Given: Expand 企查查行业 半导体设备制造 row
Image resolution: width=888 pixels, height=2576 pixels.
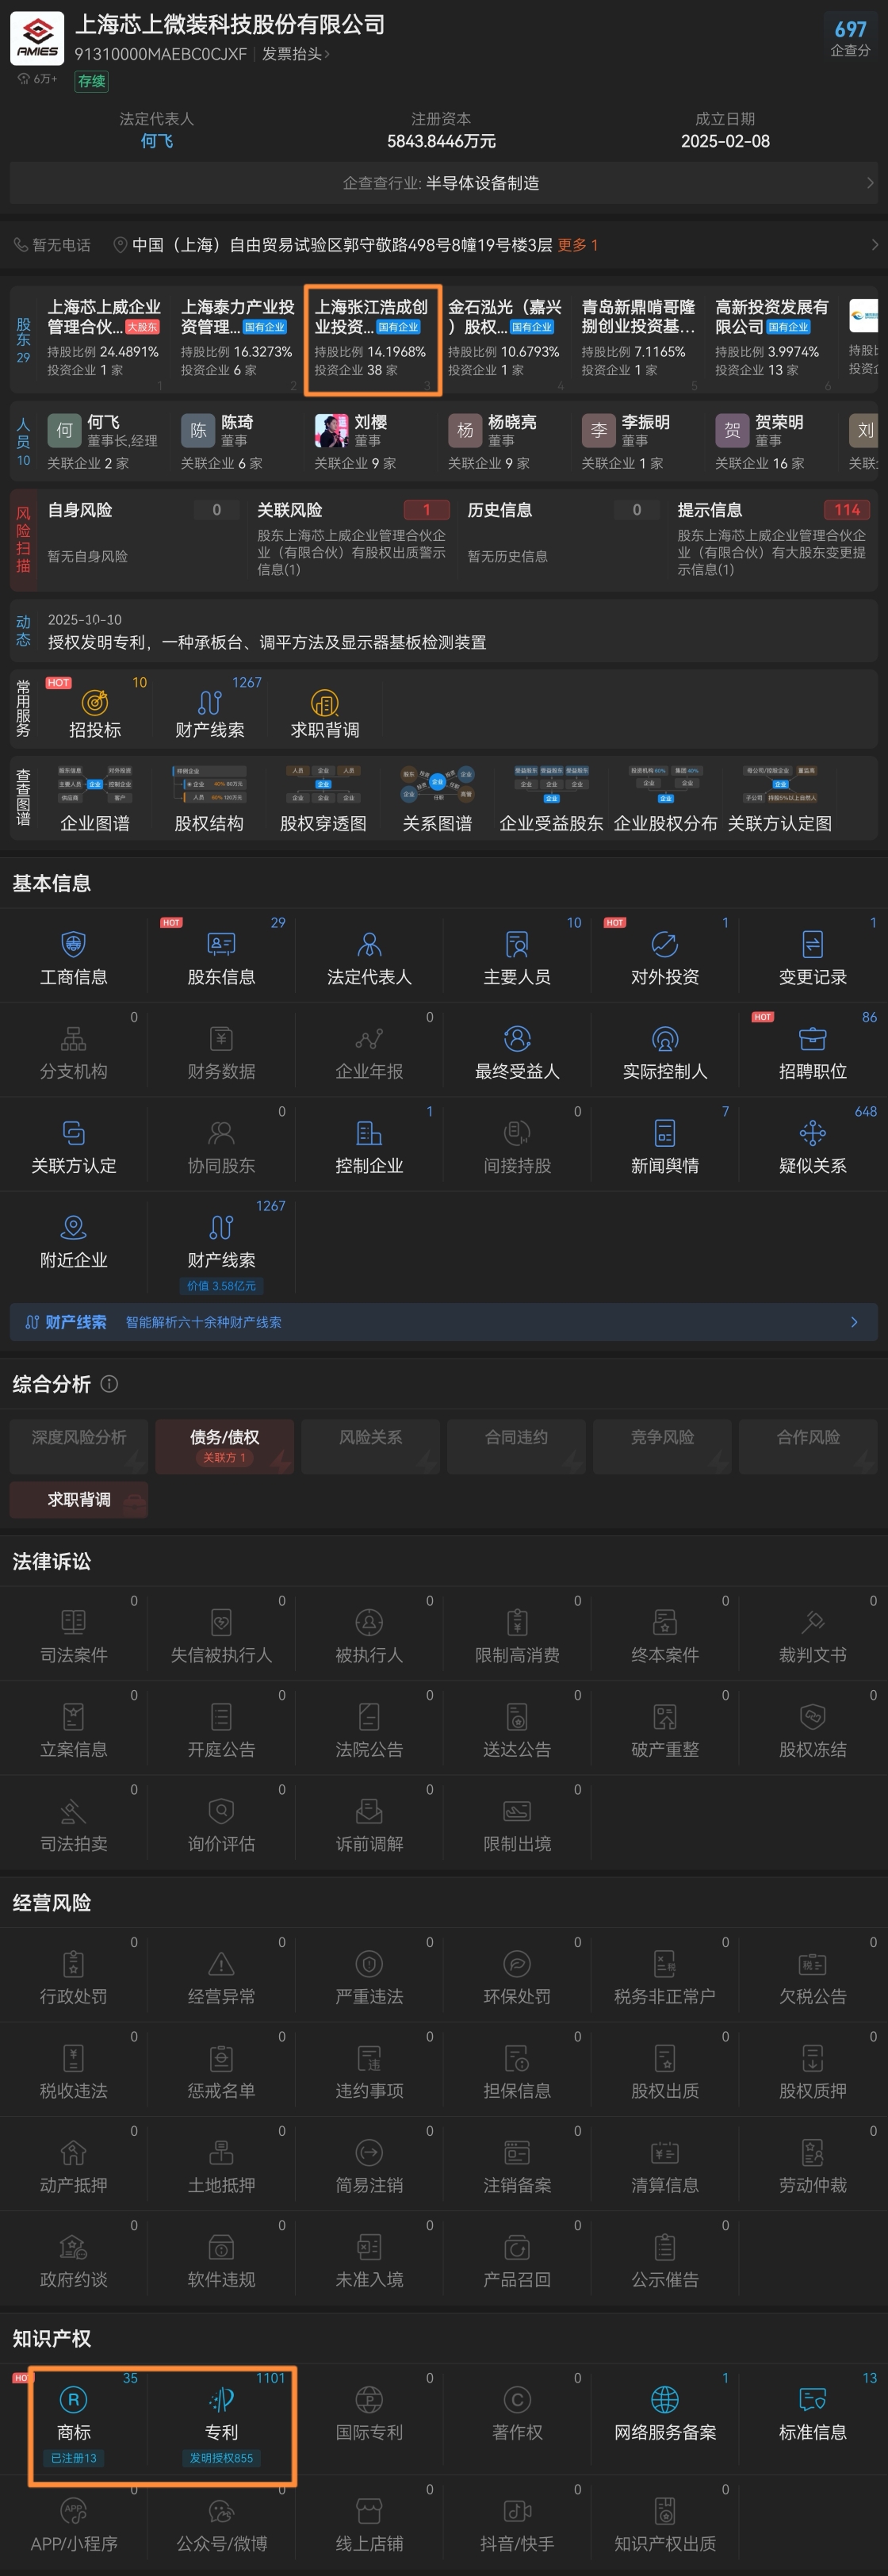Looking at the screenshot, I should (x=444, y=183).
